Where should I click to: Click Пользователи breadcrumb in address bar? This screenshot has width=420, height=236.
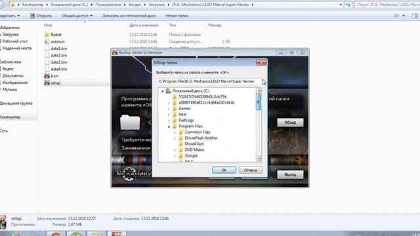(108, 5)
